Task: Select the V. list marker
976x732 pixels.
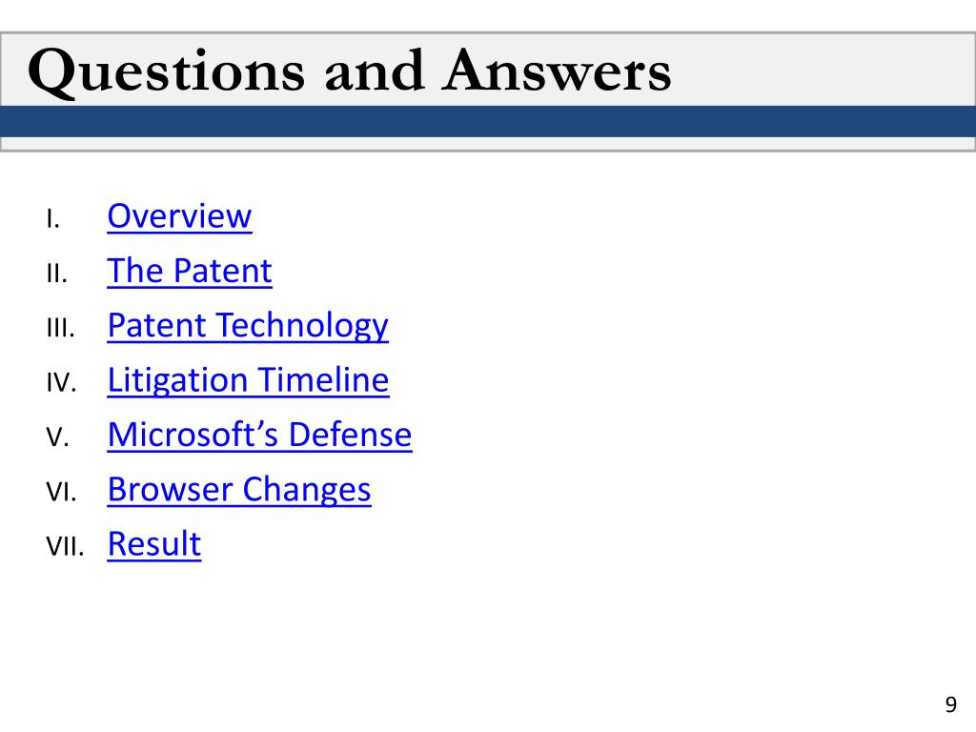Action: point(57,437)
